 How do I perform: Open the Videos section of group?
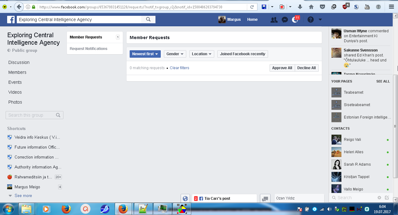coord(15,92)
